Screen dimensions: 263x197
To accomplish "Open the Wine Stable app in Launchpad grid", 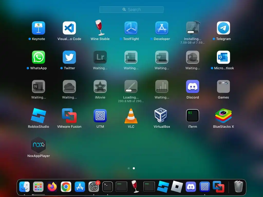I will [100, 28].
